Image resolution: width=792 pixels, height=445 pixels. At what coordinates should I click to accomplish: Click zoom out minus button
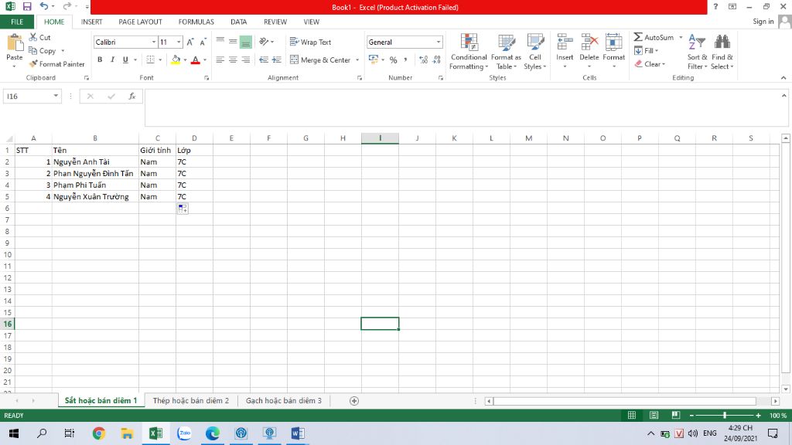pos(691,415)
